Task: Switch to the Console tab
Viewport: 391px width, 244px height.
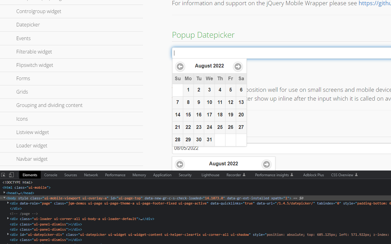Action: coord(51,175)
